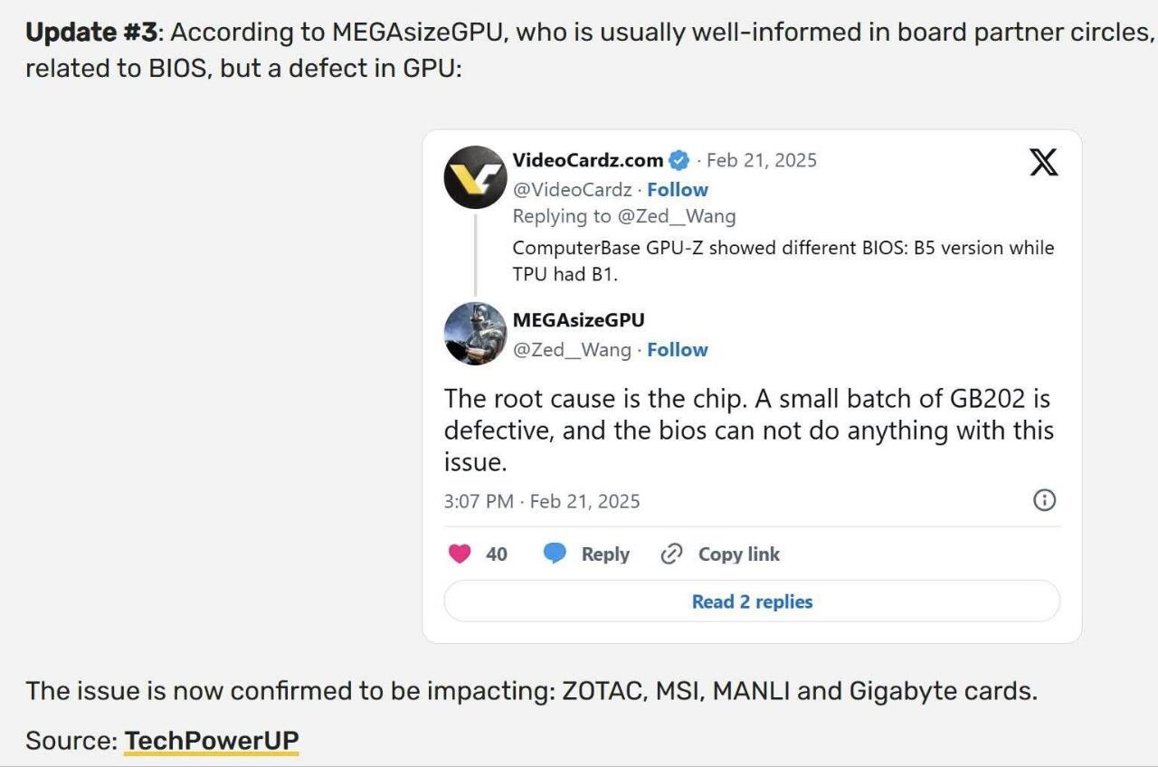Click the Feb 21, 2025 header date
Image resolution: width=1158 pixels, height=767 pixels.
(x=761, y=160)
